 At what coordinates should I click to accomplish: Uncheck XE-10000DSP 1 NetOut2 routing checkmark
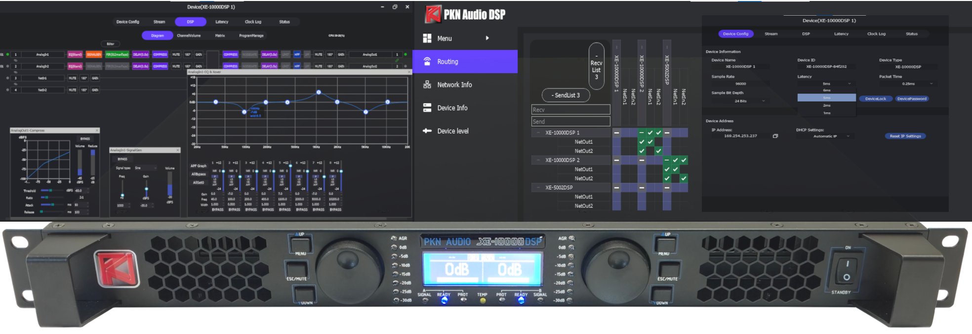click(x=658, y=151)
